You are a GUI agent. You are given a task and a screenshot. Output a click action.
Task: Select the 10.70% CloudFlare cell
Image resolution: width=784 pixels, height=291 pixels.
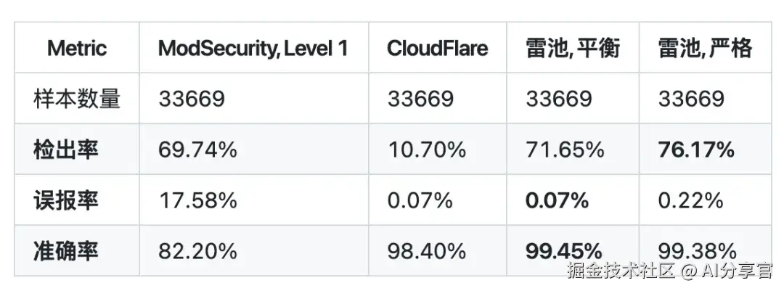click(426, 149)
